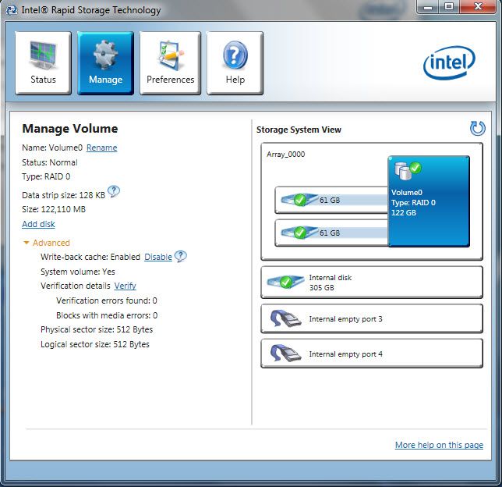
Task: Click the Status monitor icon
Action: click(43, 55)
